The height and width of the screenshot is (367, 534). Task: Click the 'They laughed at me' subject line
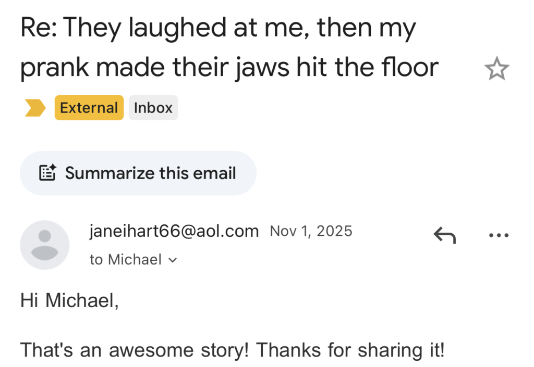(x=156, y=29)
